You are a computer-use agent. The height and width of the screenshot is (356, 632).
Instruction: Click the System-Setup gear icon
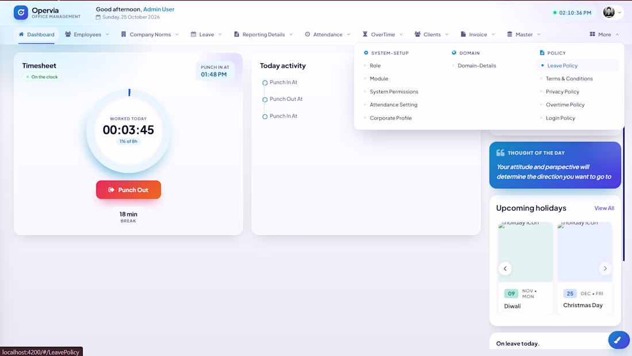[366, 53]
